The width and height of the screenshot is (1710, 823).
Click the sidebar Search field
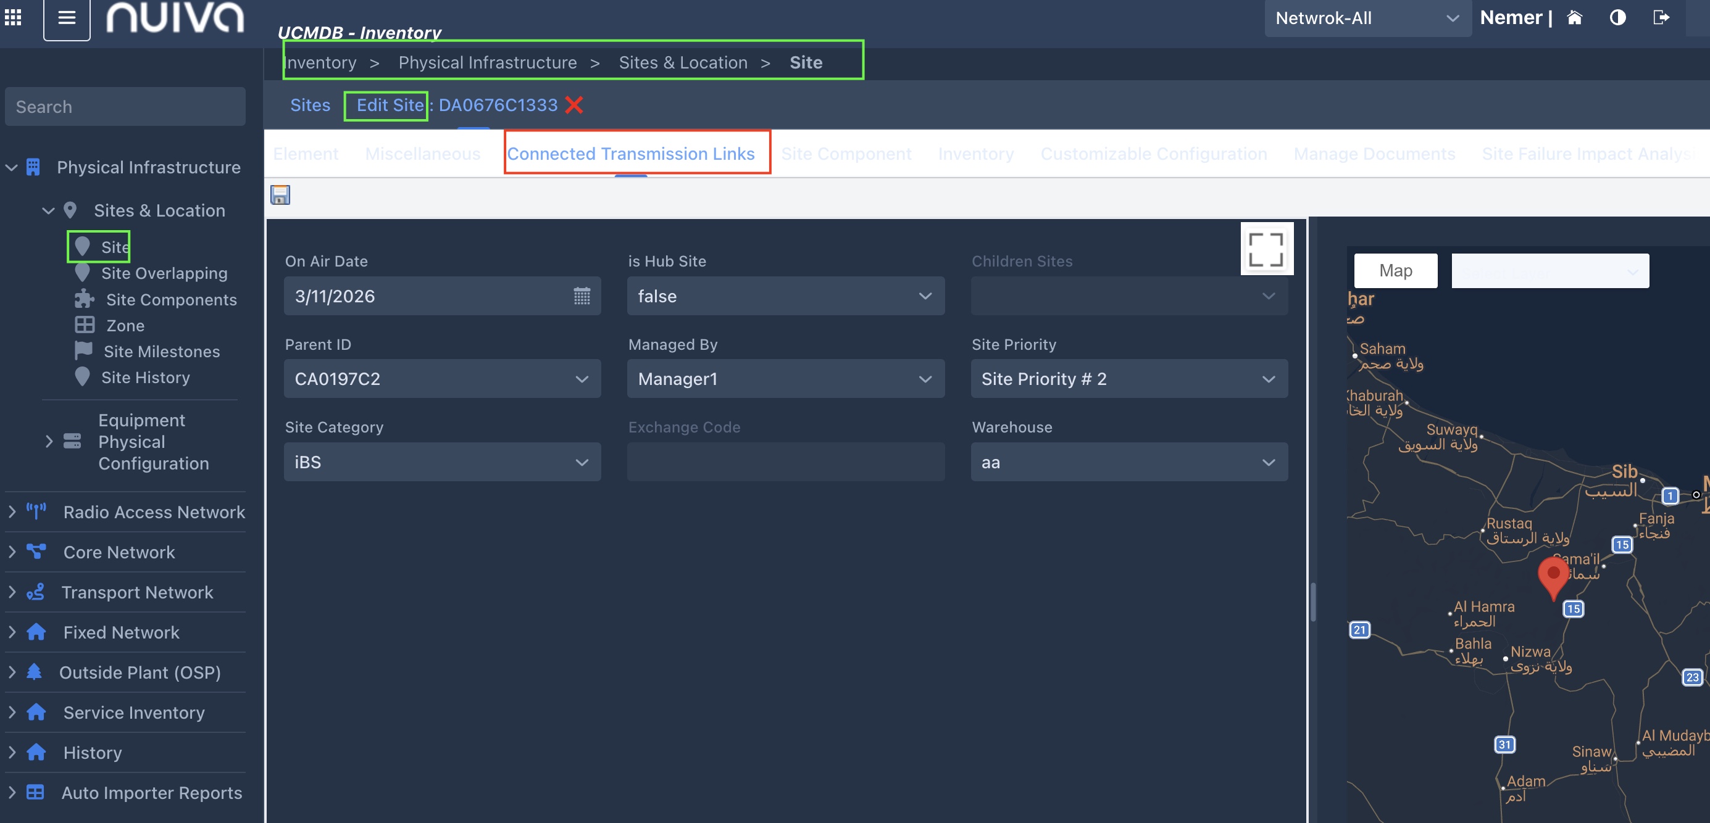click(125, 106)
